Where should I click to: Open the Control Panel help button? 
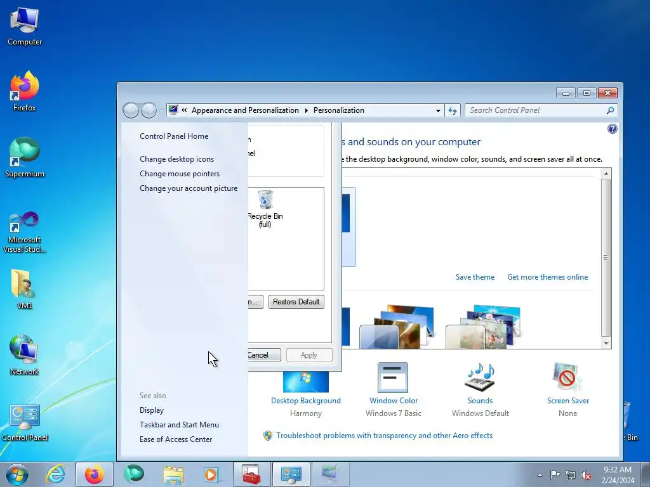613,129
